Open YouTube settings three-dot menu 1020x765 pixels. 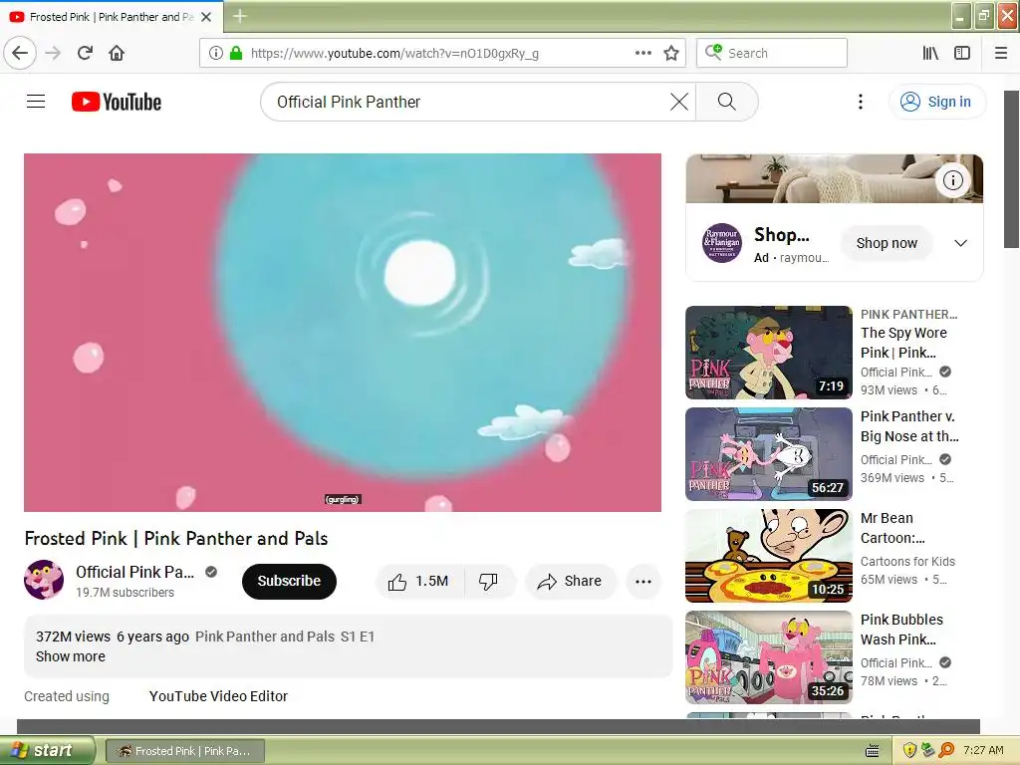coord(861,102)
